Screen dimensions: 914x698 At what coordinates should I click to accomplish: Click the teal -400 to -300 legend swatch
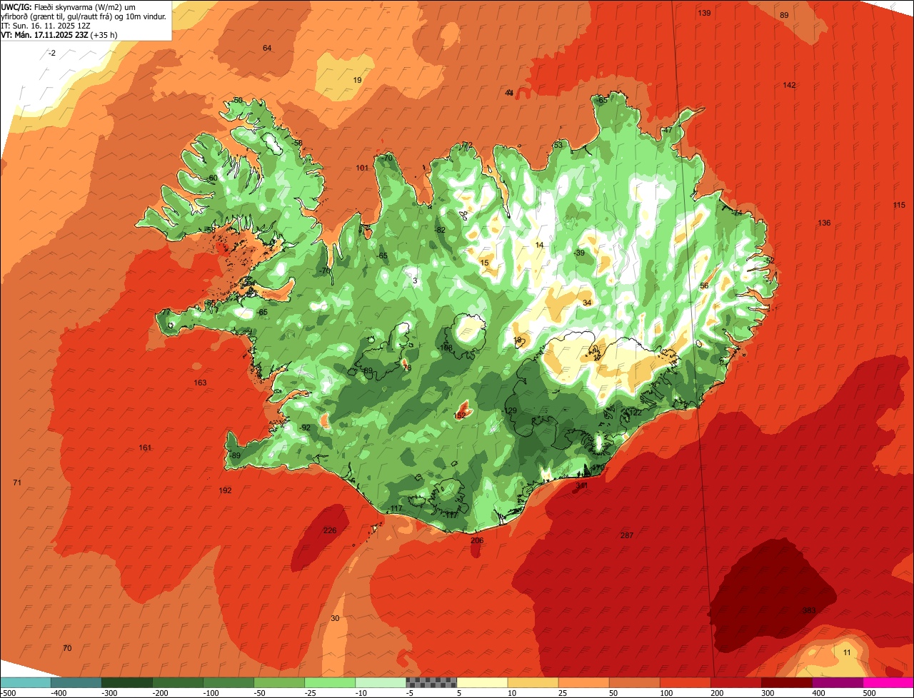pyautogui.click(x=76, y=682)
